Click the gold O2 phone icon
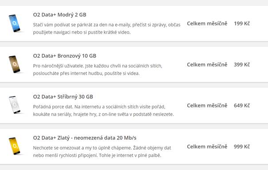 pyautogui.click(x=15, y=146)
